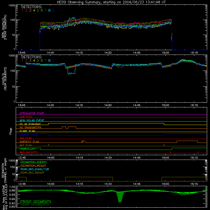Click the olive AAZ FLAG label
The width and height of the screenshot is (210, 210).
point(26,145)
